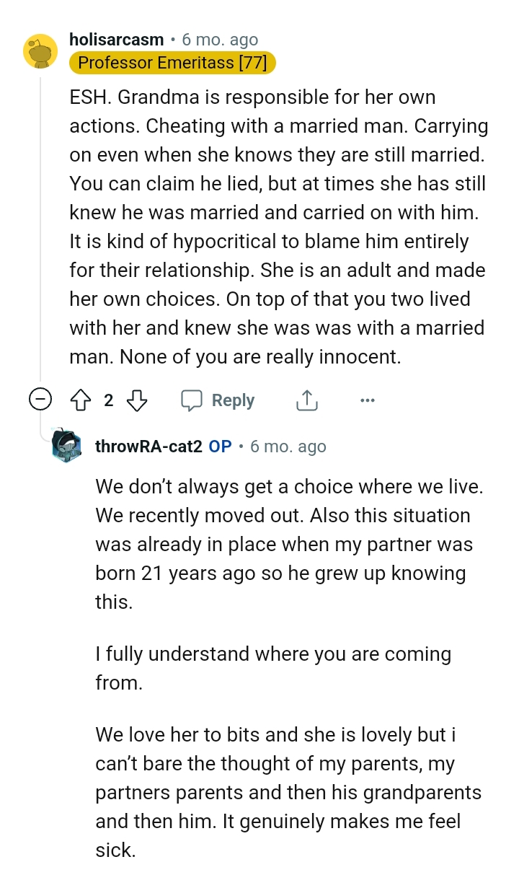Open share options for the comment
Image resolution: width=519 pixels, height=875 pixels.
306,400
